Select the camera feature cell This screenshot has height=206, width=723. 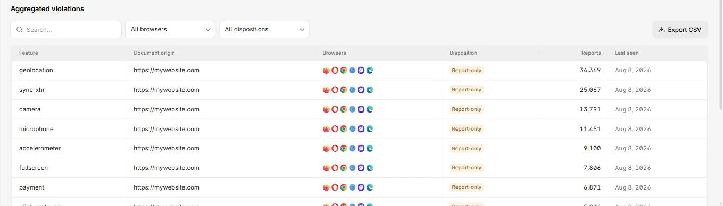pyautogui.click(x=30, y=109)
